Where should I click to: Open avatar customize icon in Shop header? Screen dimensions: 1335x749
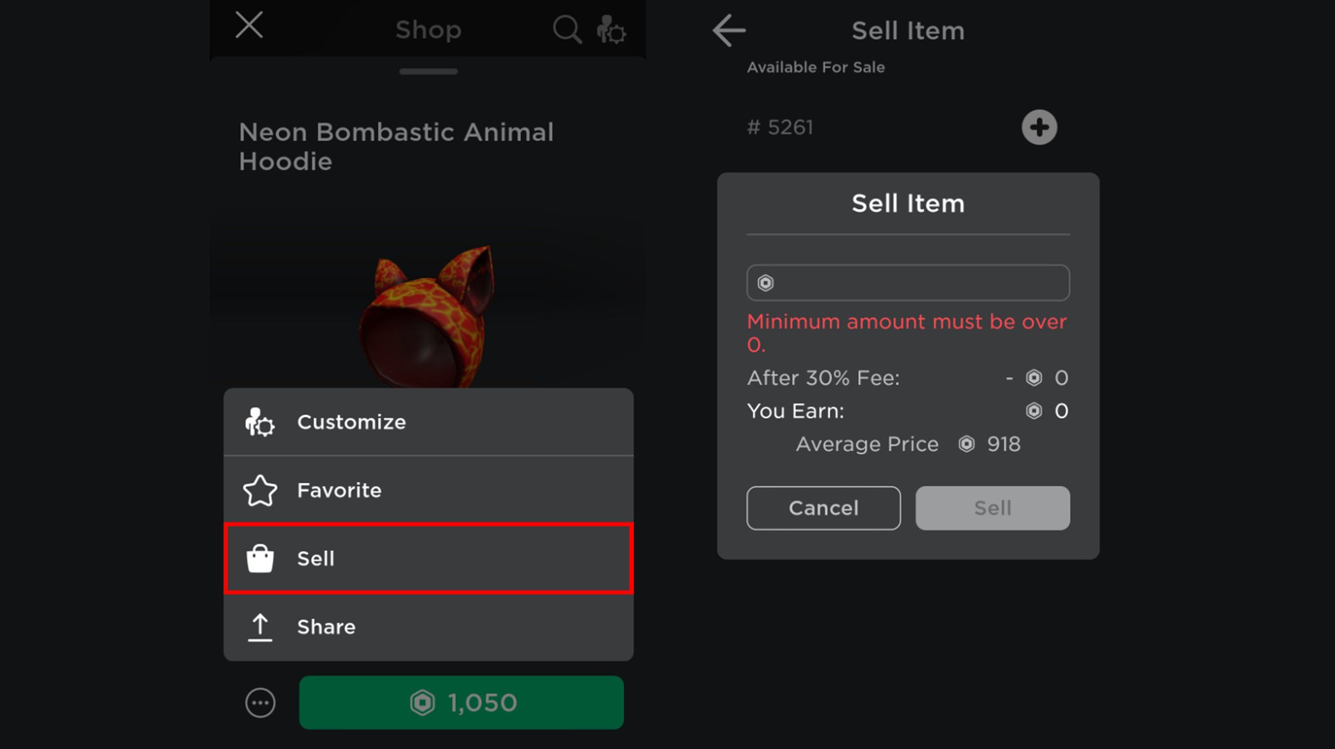(x=611, y=30)
